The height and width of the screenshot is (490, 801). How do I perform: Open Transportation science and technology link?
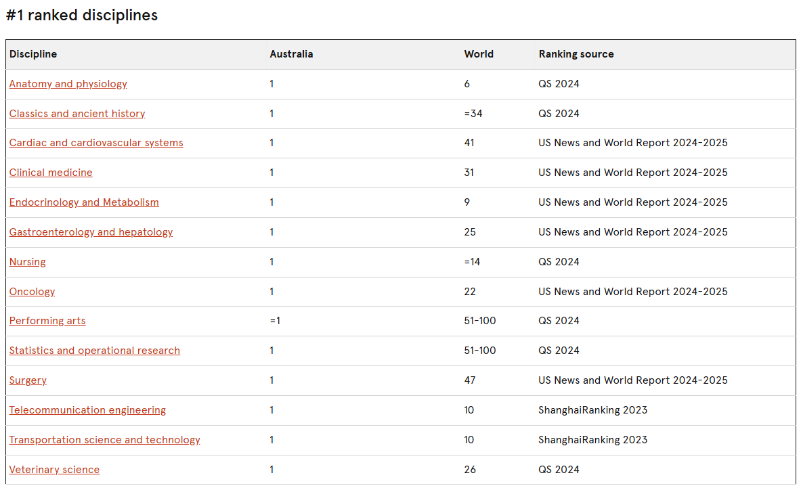coord(105,439)
